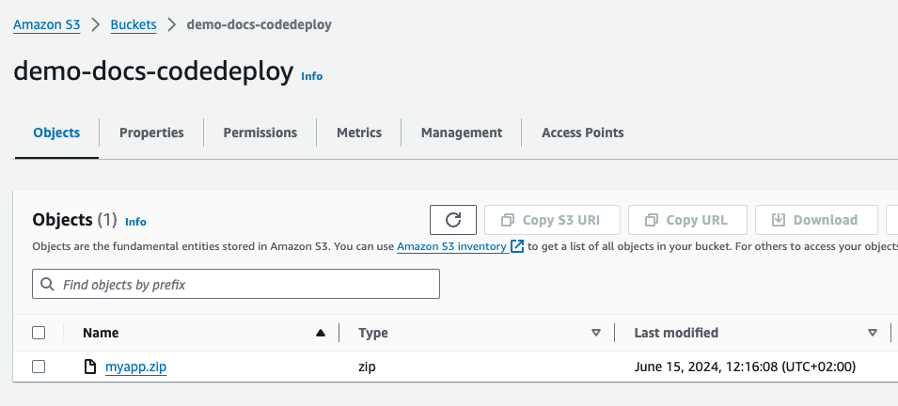The width and height of the screenshot is (898, 406).
Task: Focus the Find objects by prefix field
Action: [236, 284]
